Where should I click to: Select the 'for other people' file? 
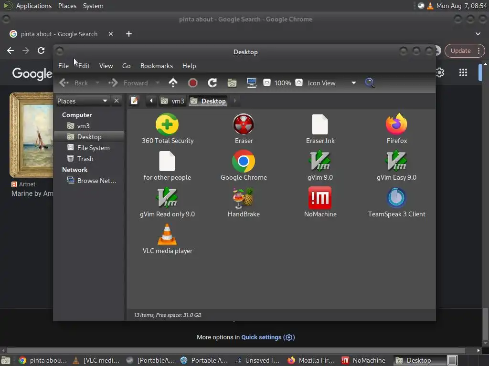tap(167, 161)
